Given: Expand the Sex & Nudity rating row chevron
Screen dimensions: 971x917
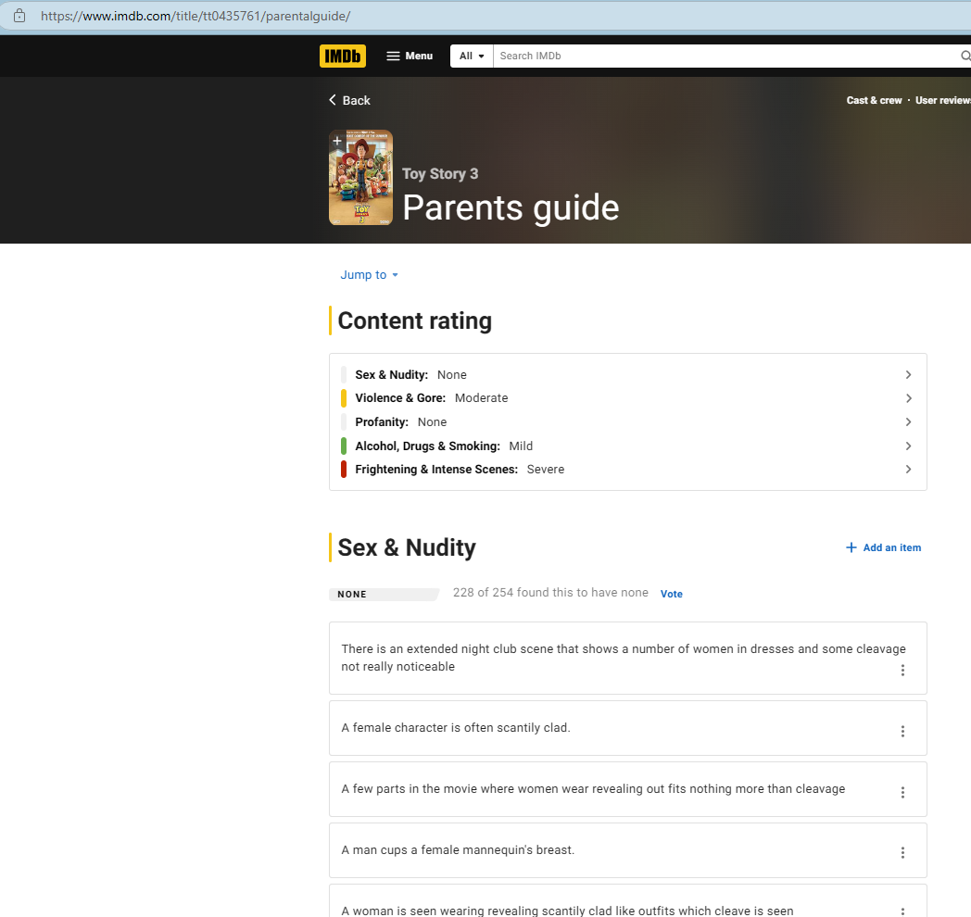Looking at the screenshot, I should pos(908,375).
